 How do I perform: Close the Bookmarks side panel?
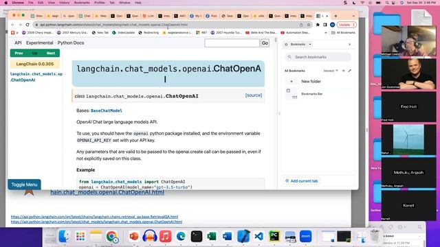(x=350, y=44)
